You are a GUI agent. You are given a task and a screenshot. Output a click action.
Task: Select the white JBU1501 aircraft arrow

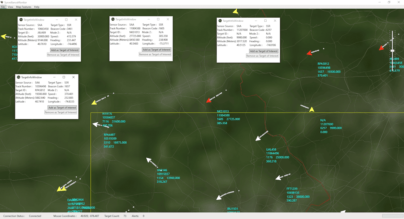[219, 197]
